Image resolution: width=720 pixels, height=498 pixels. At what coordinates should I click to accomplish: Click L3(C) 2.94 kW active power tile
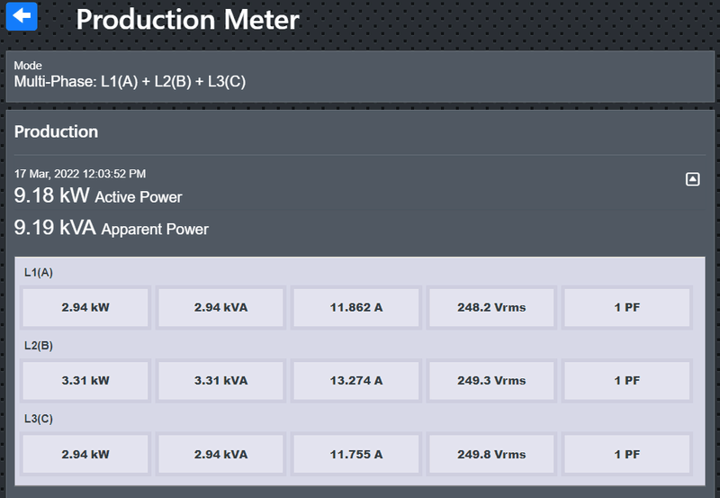pyautogui.click(x=85, y=455)
